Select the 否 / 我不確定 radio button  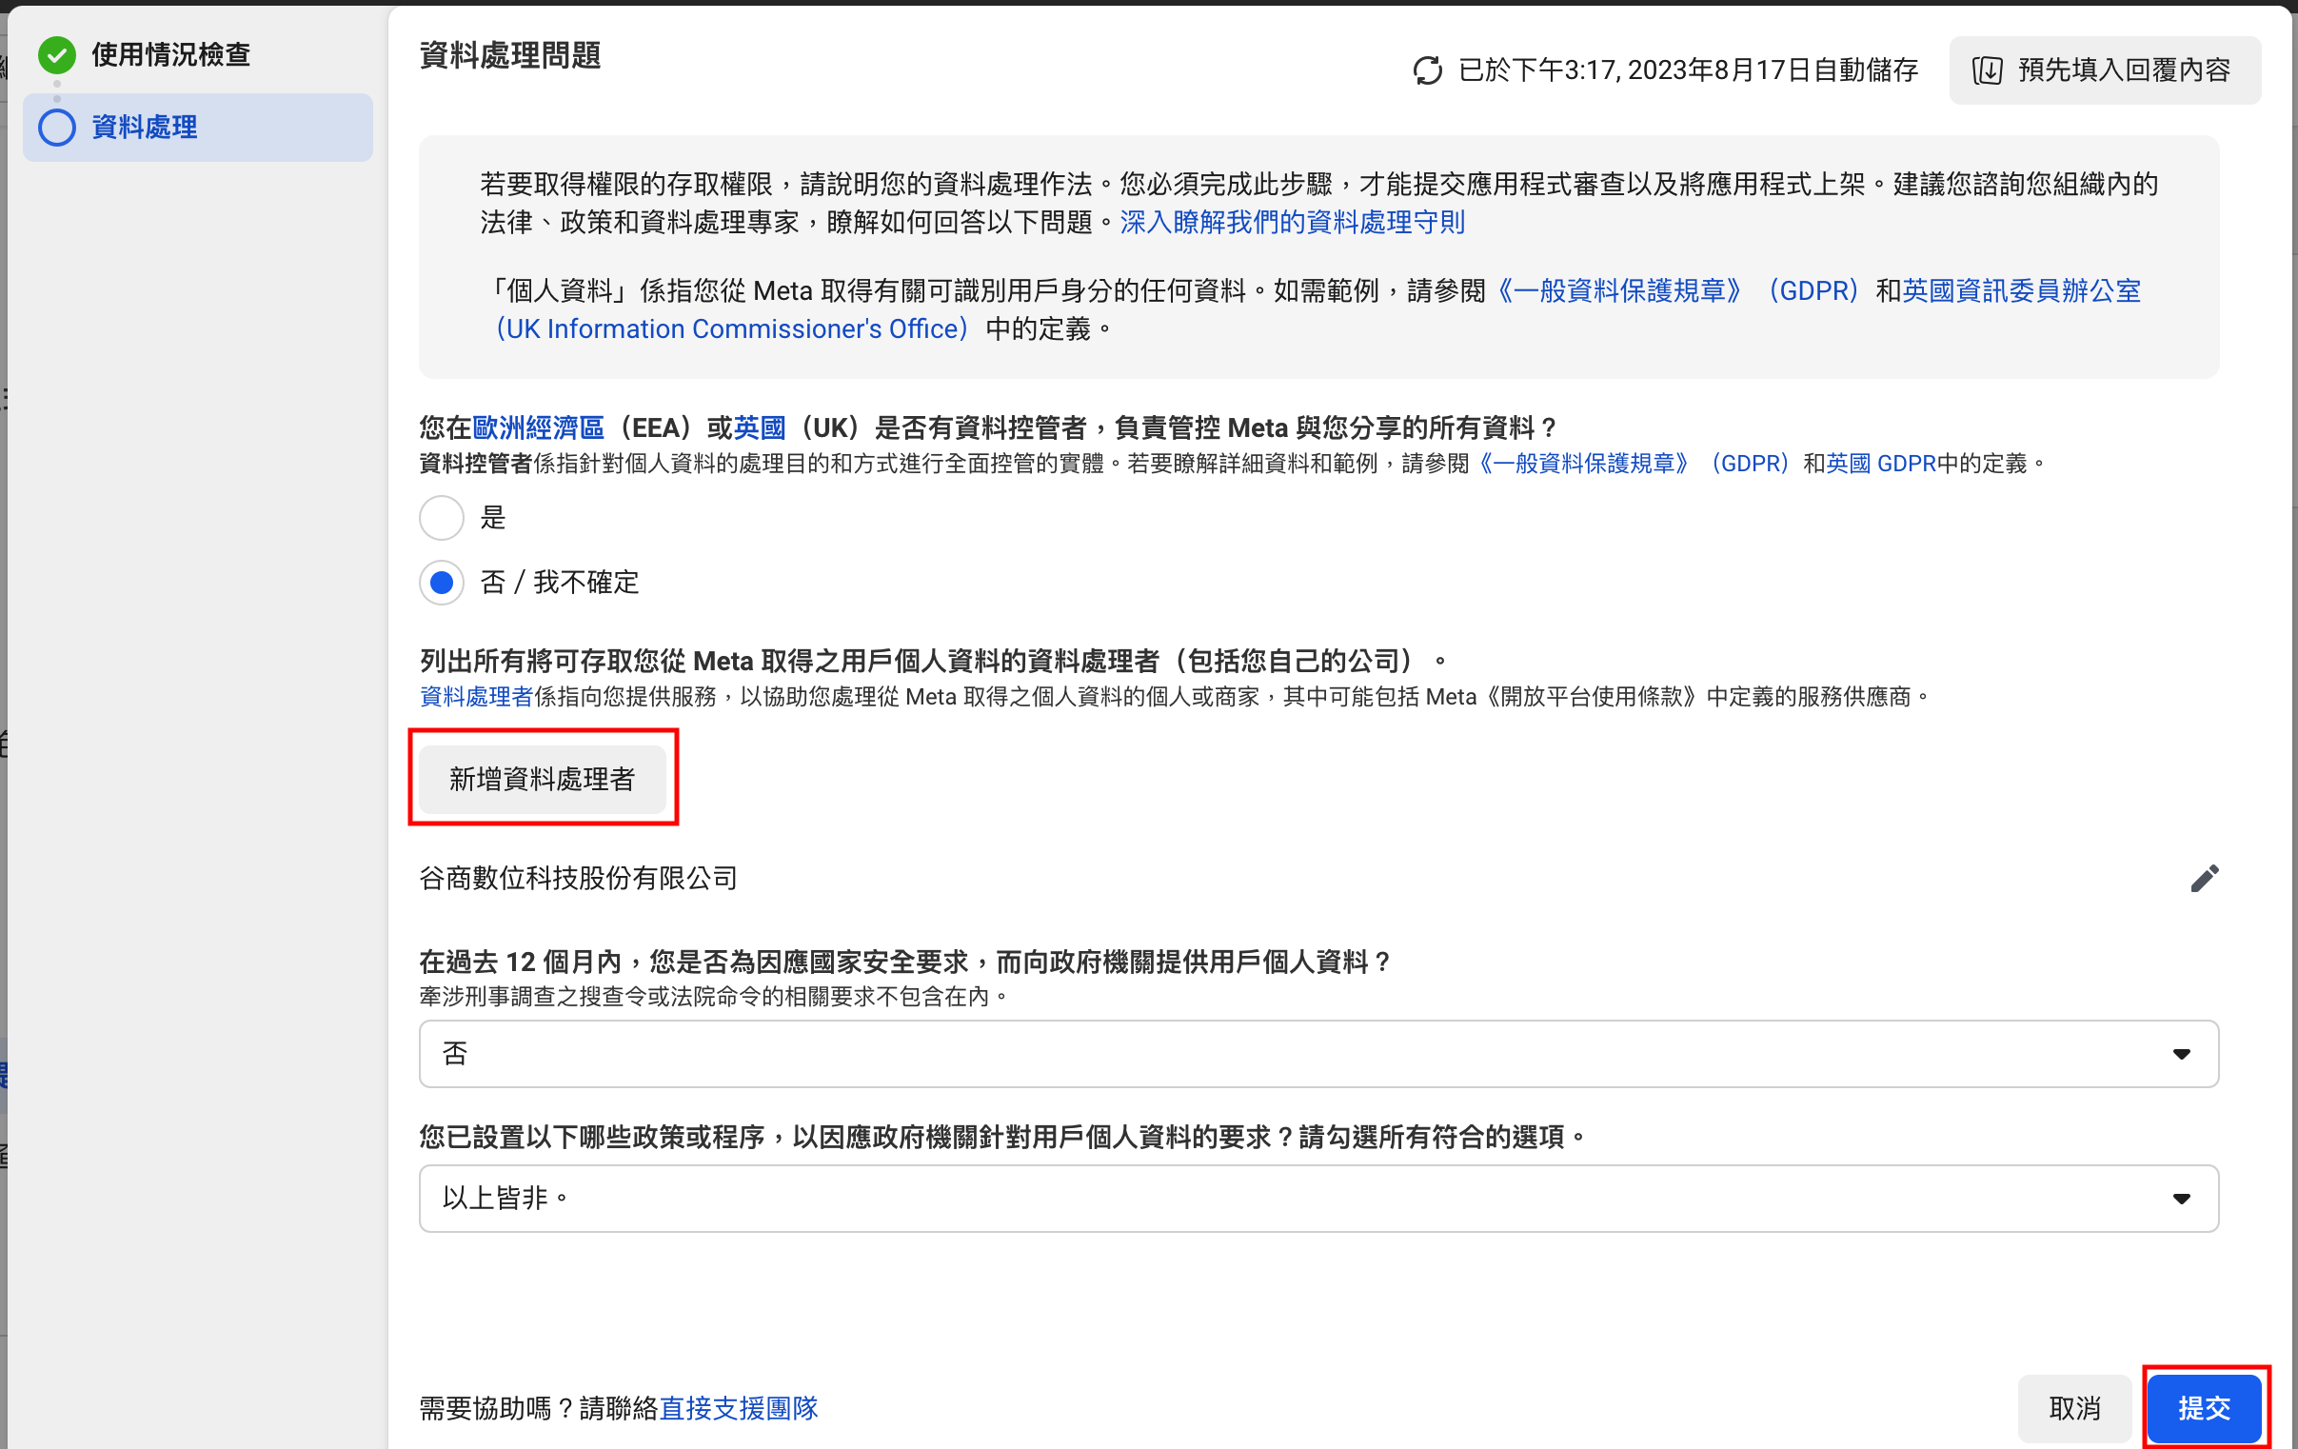point(442,583)
